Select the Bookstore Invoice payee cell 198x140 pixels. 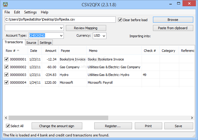72,59
